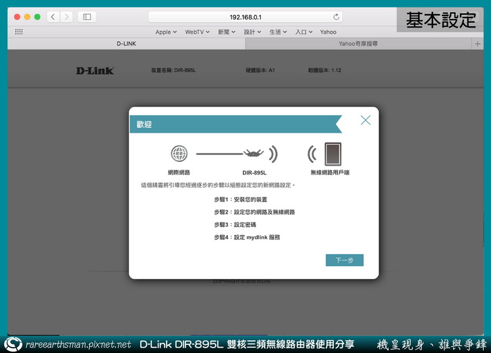Click the Safari back navigation arrow

pos(53,16)
